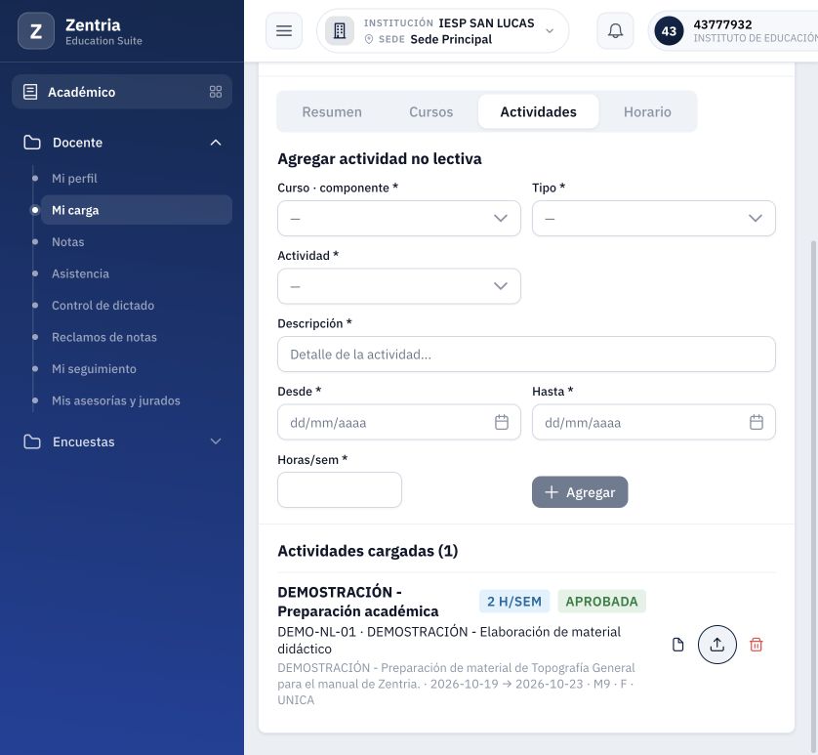Click the Docente folder icon
Viewport: 818px width, 755px height.
pyautogui.click(x=32, y=143)
